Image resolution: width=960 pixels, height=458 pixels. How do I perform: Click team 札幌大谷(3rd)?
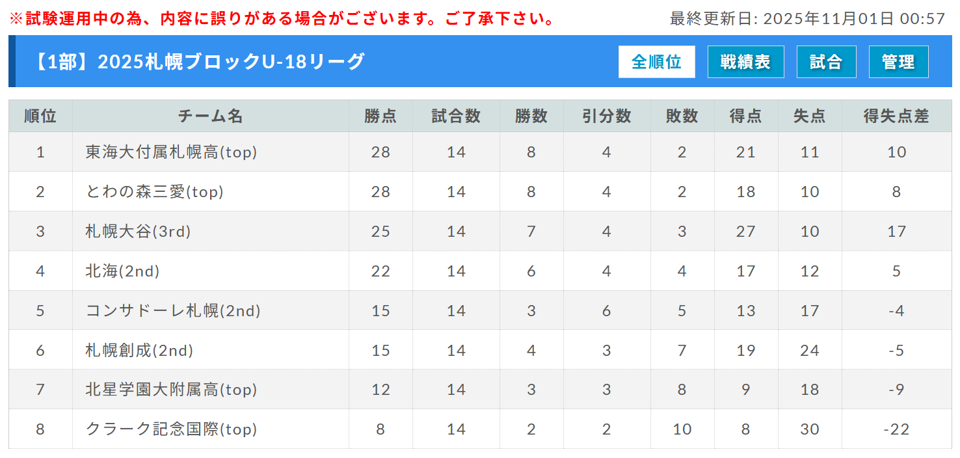(138, 232)
